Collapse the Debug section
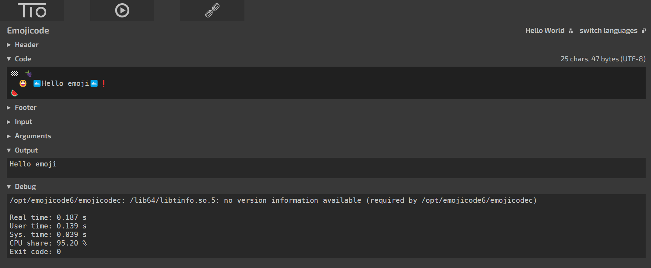Screen dimensions: 651x268 pos(21,186)
